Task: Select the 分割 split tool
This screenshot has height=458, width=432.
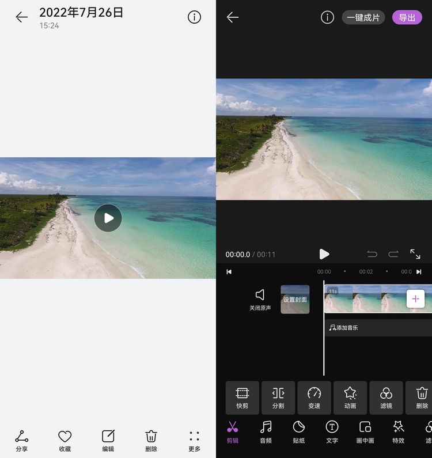Action: 278,398
